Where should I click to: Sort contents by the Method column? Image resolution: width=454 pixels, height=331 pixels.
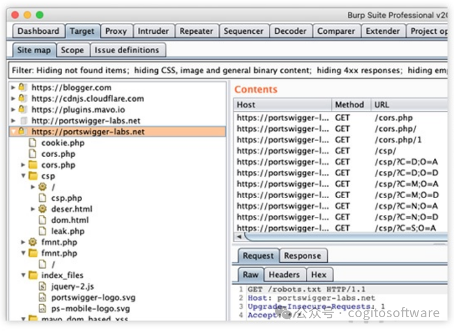(351, 105)
